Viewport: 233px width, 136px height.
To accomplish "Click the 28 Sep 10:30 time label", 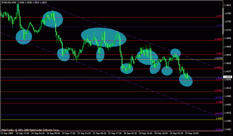I will click(x=146, y=133).
